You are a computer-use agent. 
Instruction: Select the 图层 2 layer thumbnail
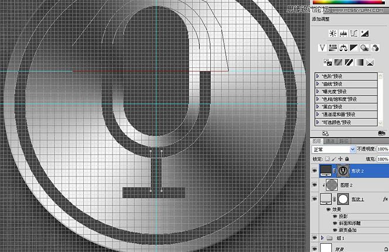(x=332, y=185)
